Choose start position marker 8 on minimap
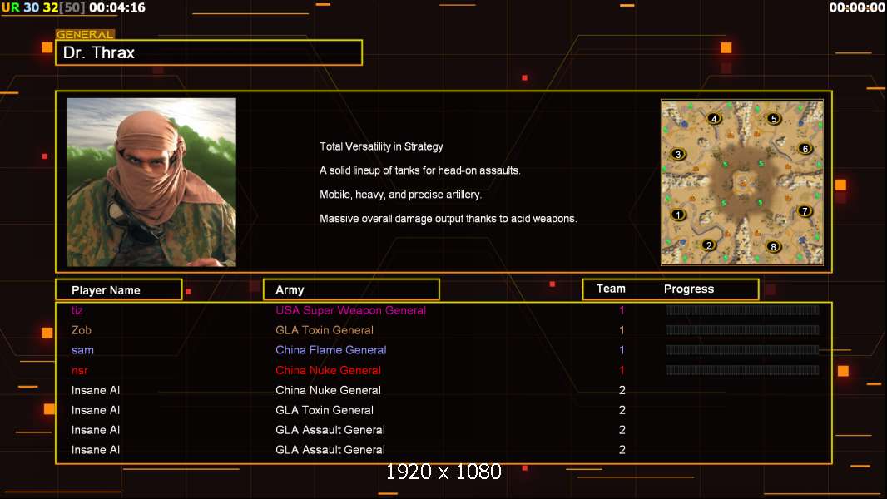 [773, 246]
